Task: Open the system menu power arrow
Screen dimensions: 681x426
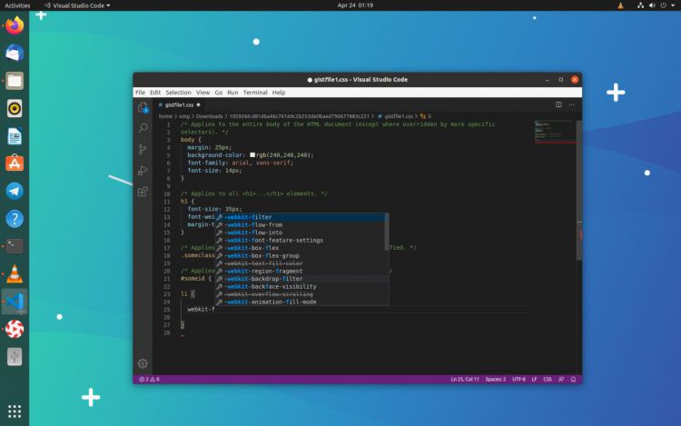Action: click(x=673, y=5)
